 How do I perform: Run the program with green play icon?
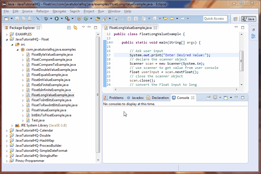tap(57, 19)
